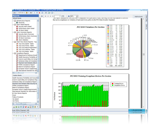Screen dimensions: 159x125
Task: Click the blue play button in the top toolbar
Action: (x=35, y=13)
